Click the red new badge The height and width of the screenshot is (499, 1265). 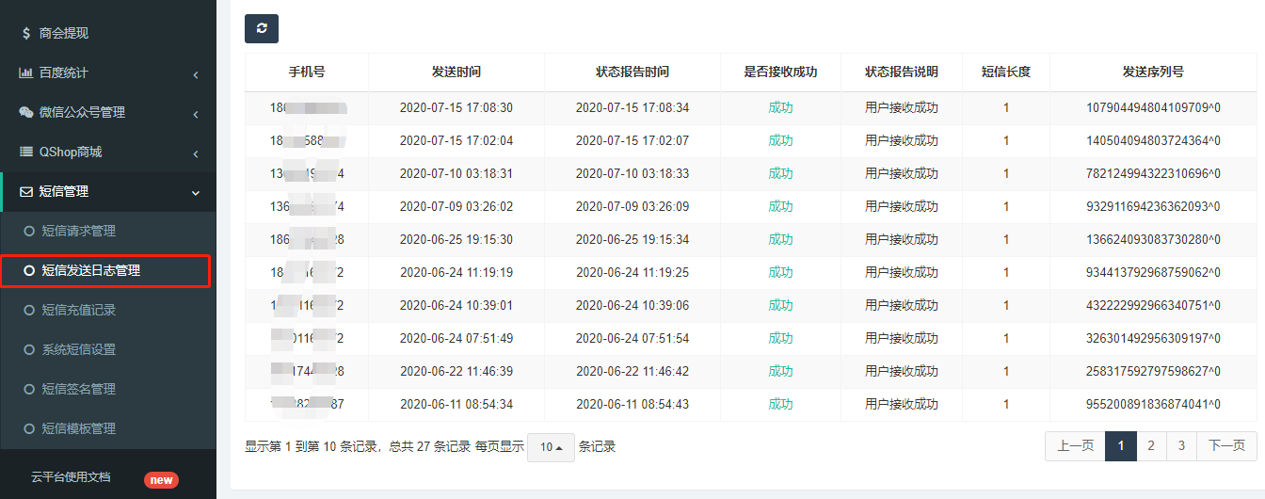161,480
